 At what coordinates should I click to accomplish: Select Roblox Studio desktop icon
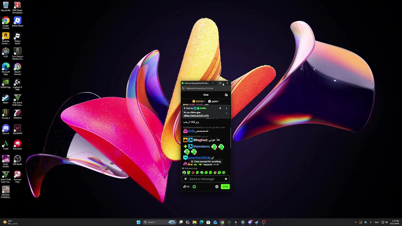[17, 38]
